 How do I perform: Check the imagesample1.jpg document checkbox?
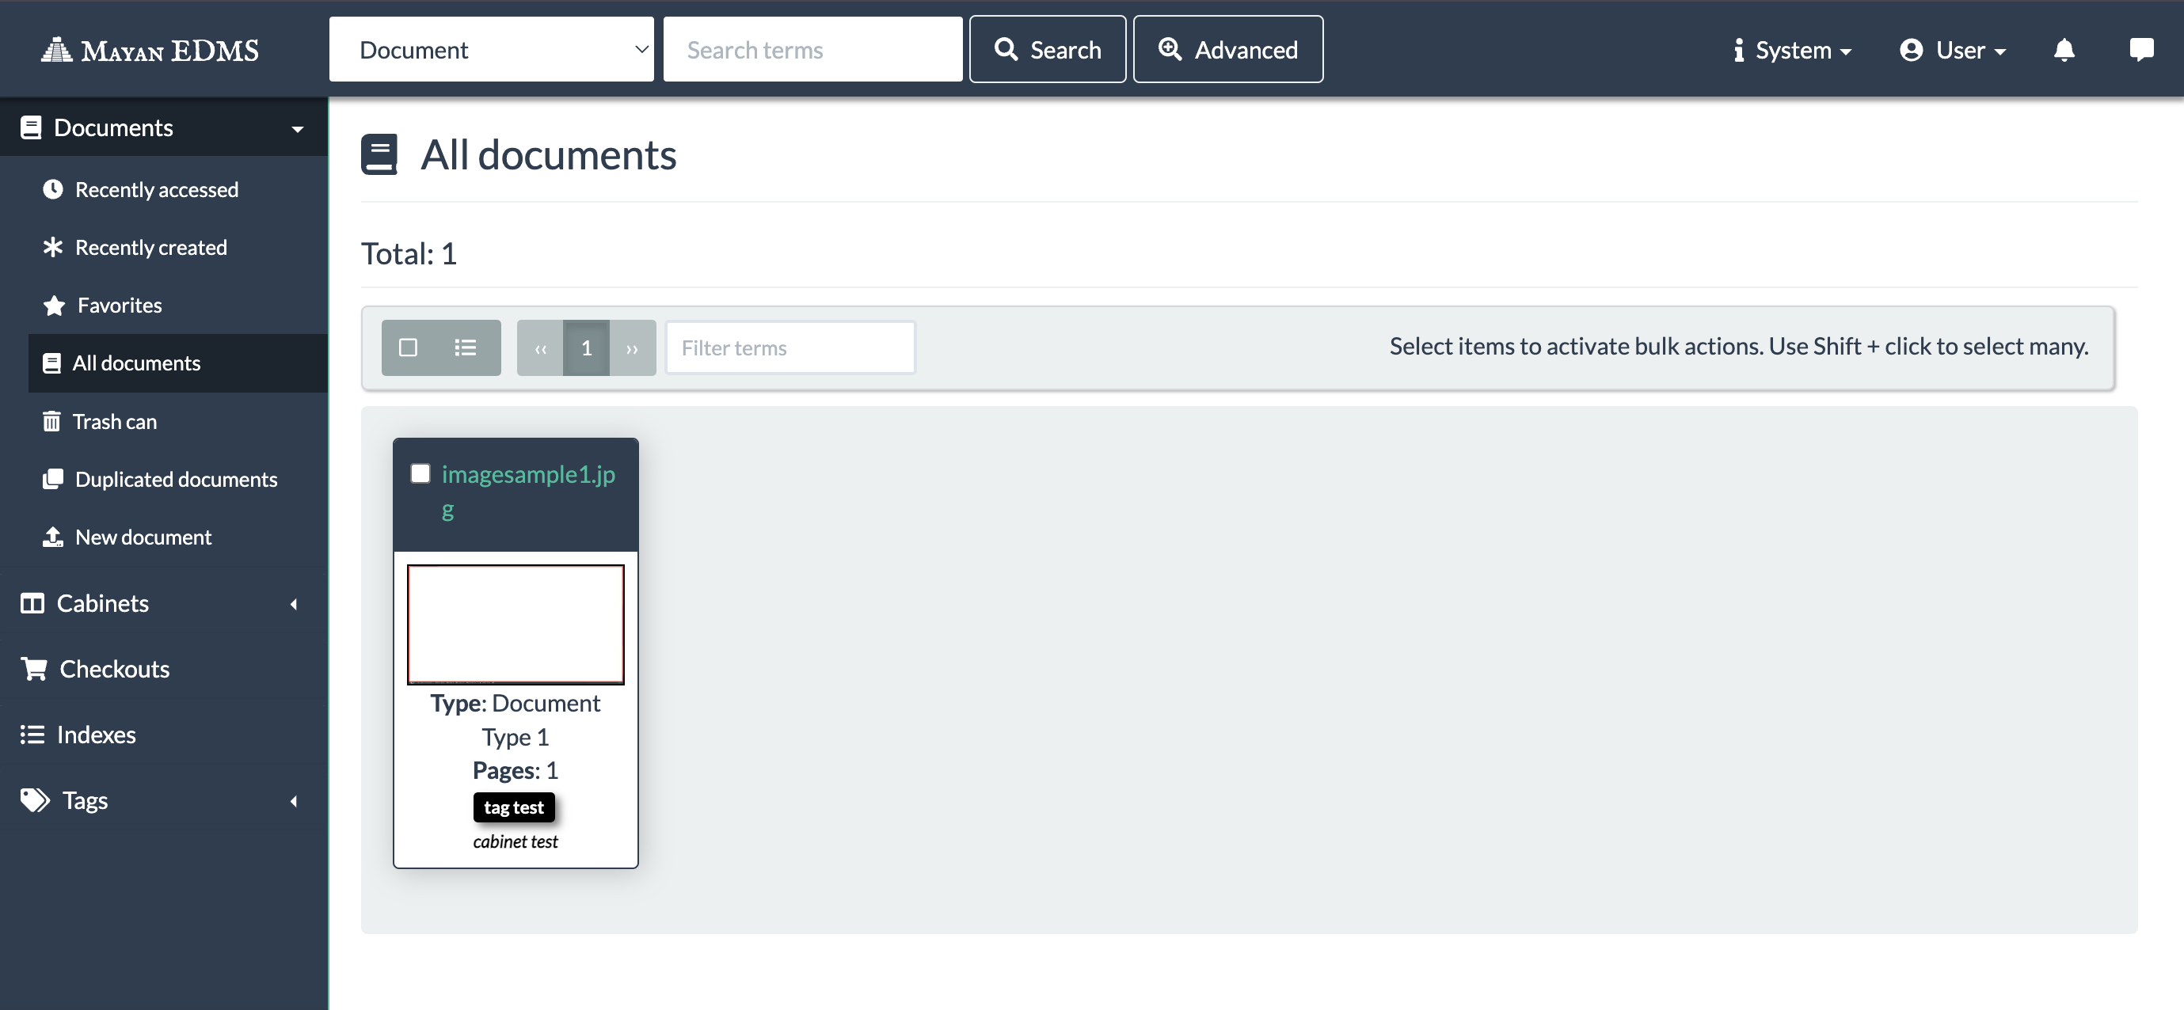(420, 473)
